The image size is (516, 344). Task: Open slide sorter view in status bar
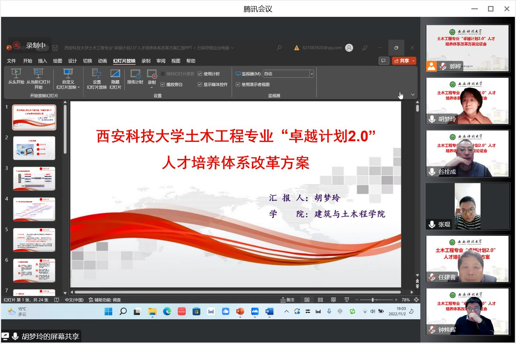click(320, 300)
